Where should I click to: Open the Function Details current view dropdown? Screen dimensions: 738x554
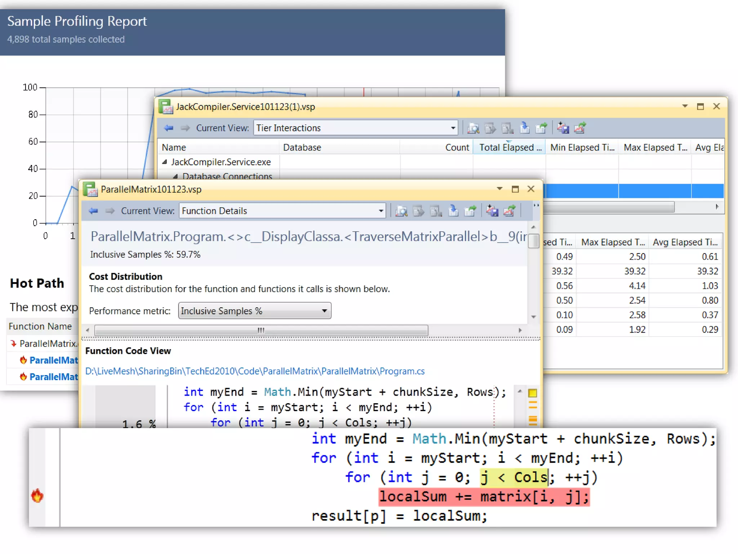pos(381,211)
